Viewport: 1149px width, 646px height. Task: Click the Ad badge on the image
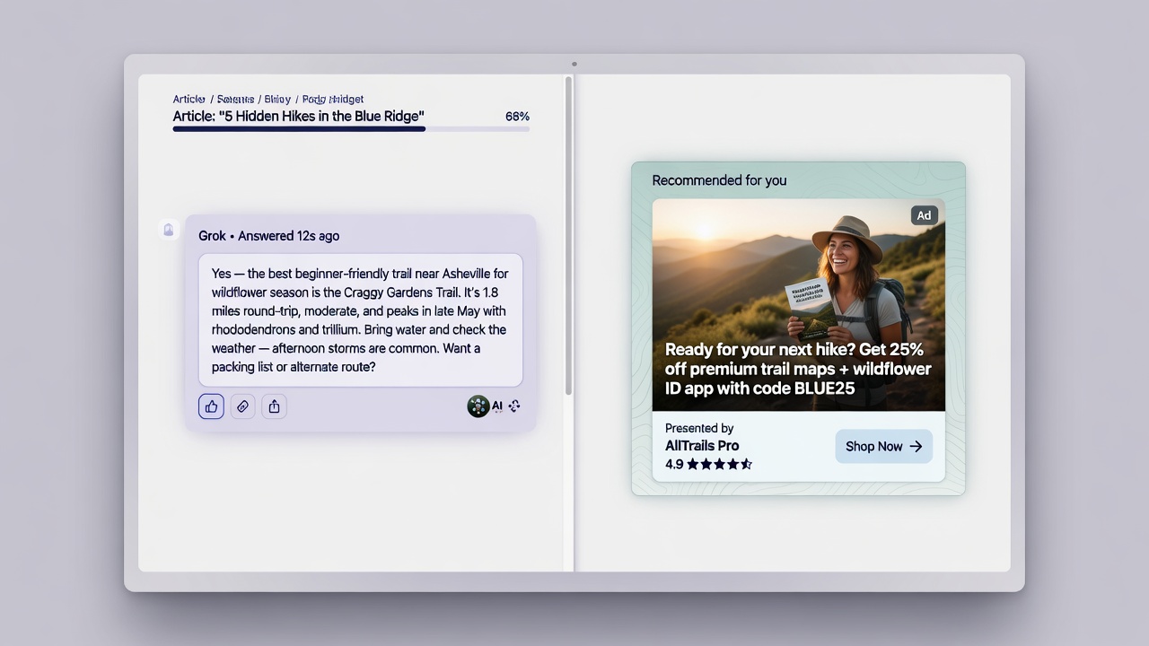coord(925,215)
